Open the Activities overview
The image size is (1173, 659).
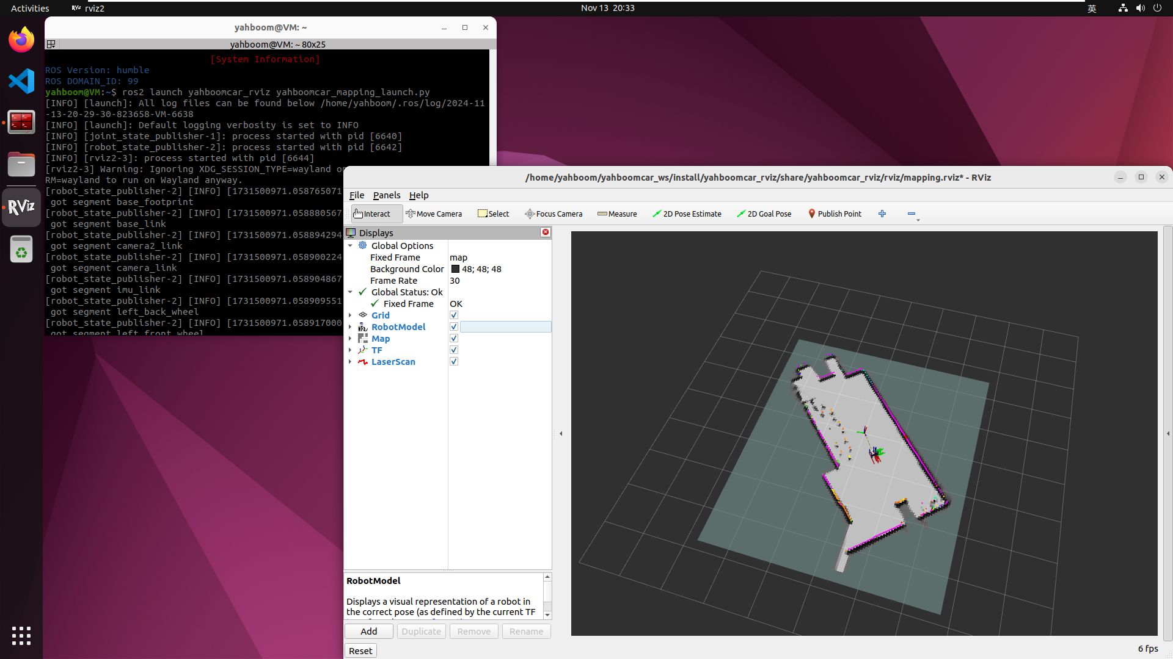point(30,8)
